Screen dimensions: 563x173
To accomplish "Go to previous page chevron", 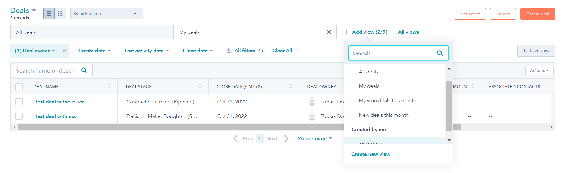I will pyautogui.click(x=235, y=138).
